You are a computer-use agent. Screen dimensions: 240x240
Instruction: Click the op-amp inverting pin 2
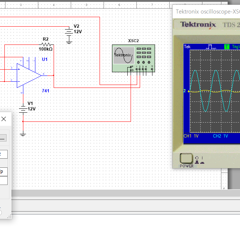coord(14,81)
